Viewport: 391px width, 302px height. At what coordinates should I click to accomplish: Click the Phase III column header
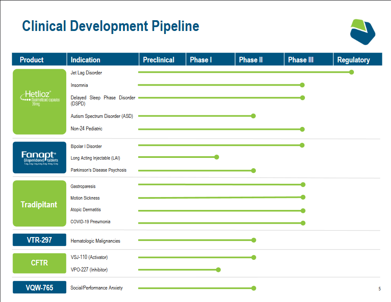click(x=309, y=59)
